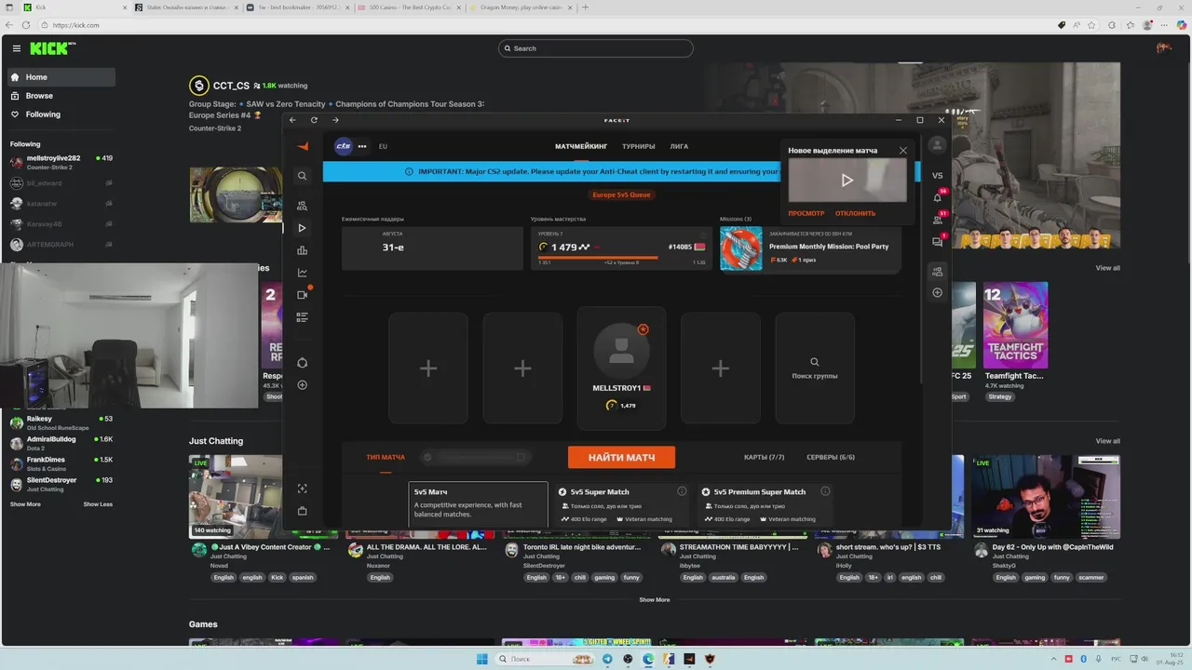Click Поиск группы party search slot
This screenshot has height=670, width=1192.
[x=815, y=368]
